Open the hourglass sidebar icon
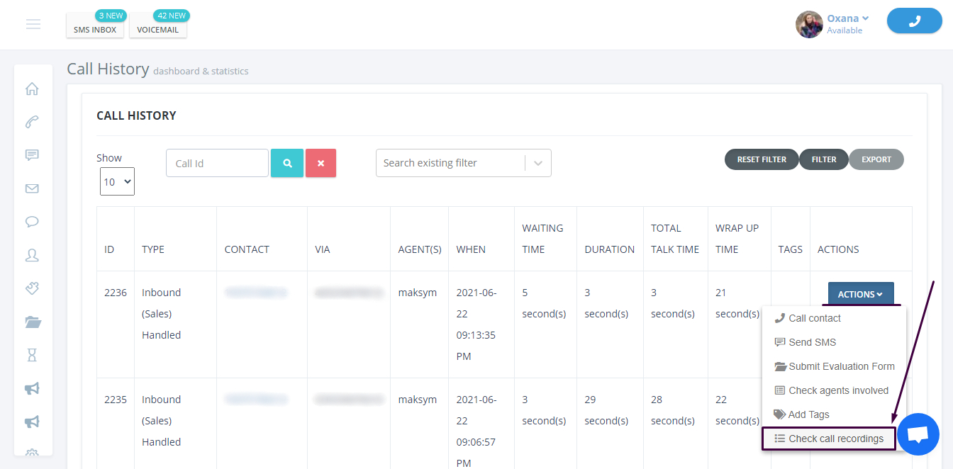This screenshot has width=953, height=469. click(x=32, y=354)
